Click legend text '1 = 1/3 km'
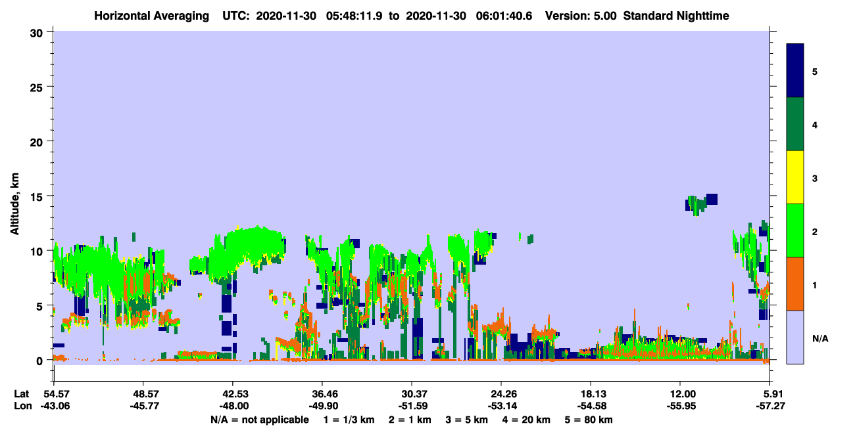The image size is (855, 438). click(x=349, y=420)
